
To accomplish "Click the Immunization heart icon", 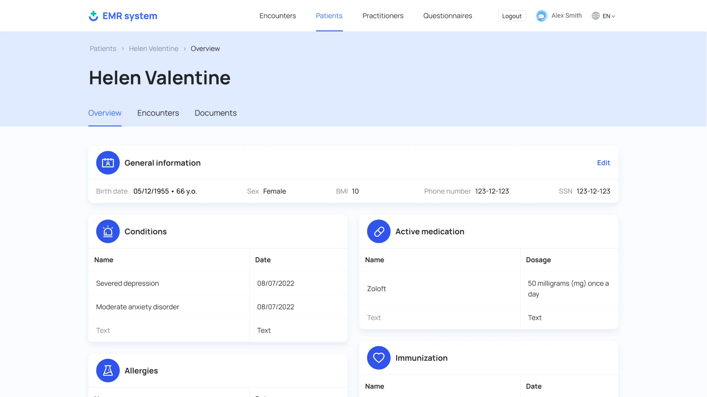I will point(379,358).
